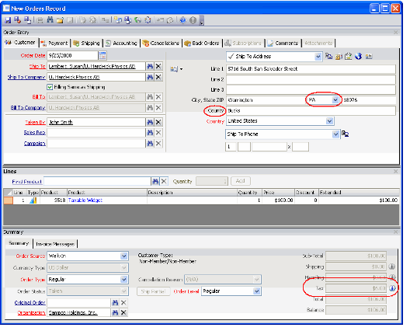Image resolution: width=410 pixels, height=331 pixels.
Task: Close the Lines panel with its X
Action: pyautogui.click(x=395, y=172)
